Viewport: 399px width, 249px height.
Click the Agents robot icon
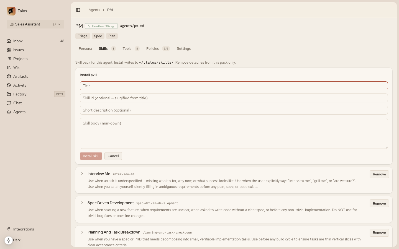(9, 112)
